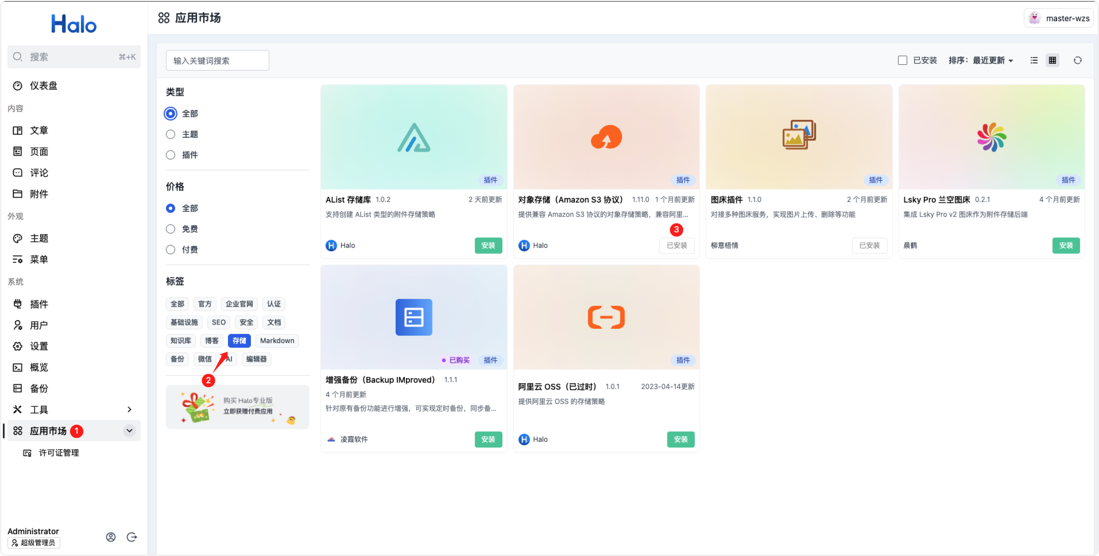
Task: Click the master-wzs avatar icon
Action: pyautogui.click(x=1035, y=18)
